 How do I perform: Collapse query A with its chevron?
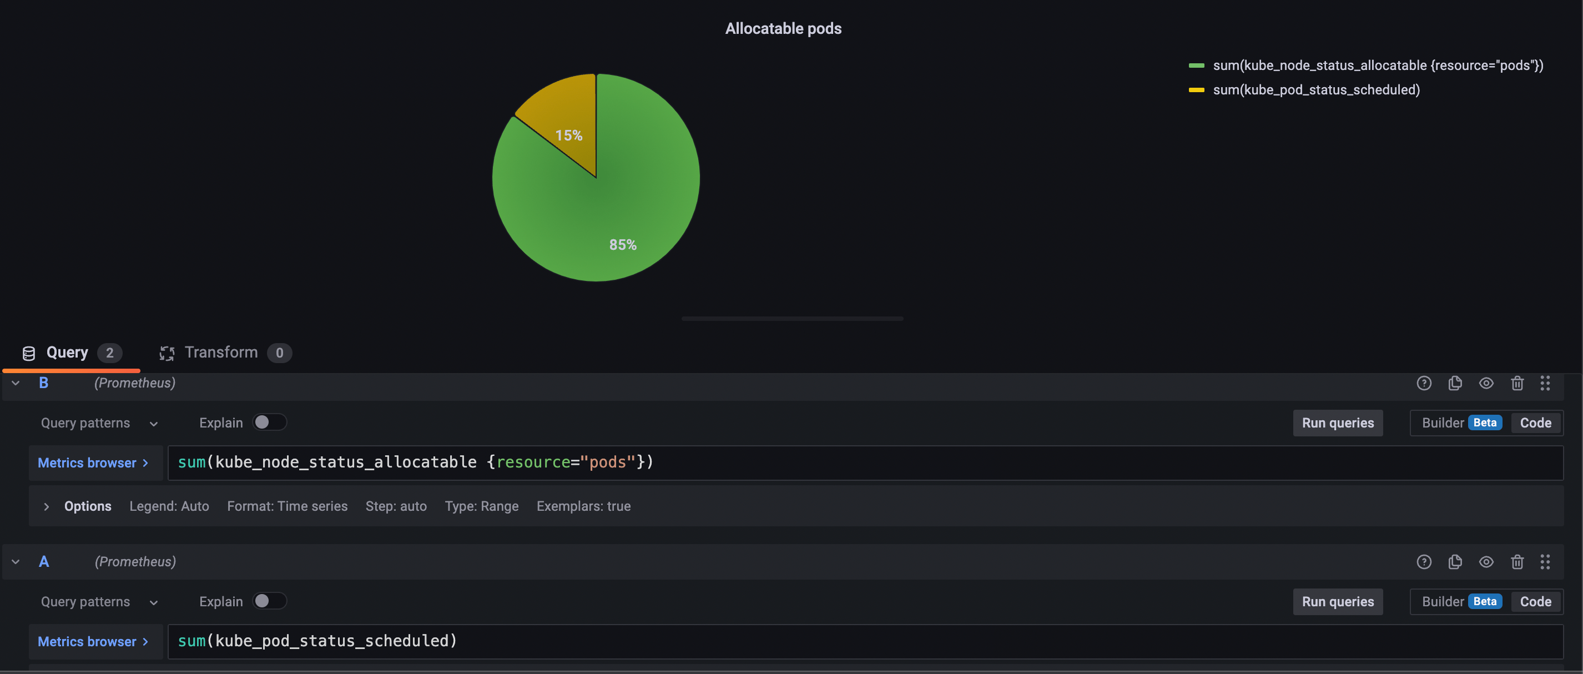(16, 561)
